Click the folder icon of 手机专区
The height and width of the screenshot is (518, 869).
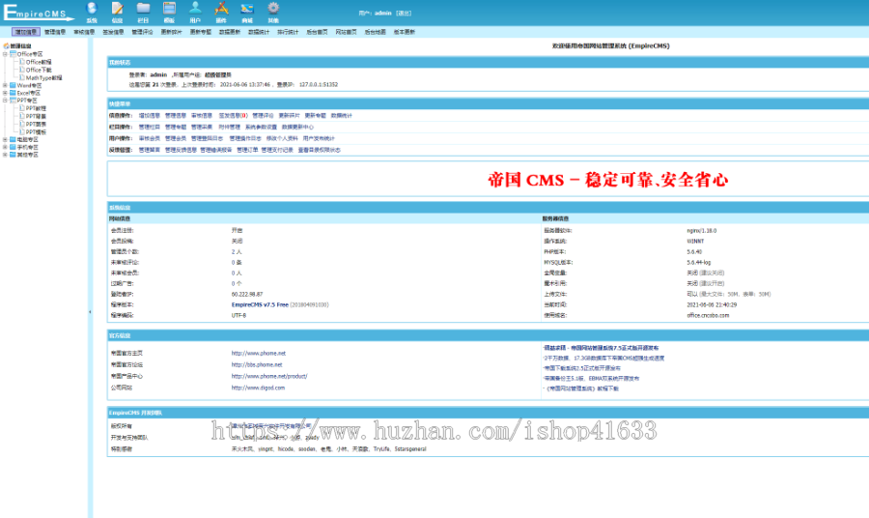tap(13, 148)
